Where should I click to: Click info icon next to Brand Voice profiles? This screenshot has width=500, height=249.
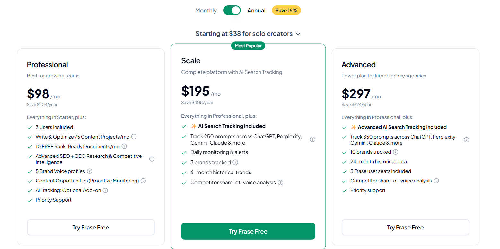(x=90, y=171)
